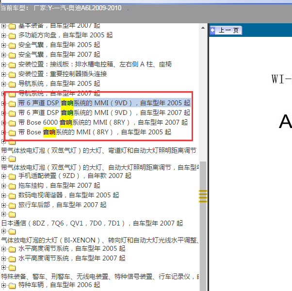Select 带气体放电灯泡 大灯、自动大灯照明距离调节 entry
This screenshot has width=292, height=291.
(100, 167)
